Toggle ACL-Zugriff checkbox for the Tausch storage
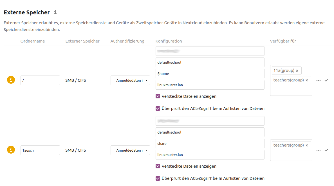Image resolution: width=334 pixels, height=186 pixels. click(158, 178)
